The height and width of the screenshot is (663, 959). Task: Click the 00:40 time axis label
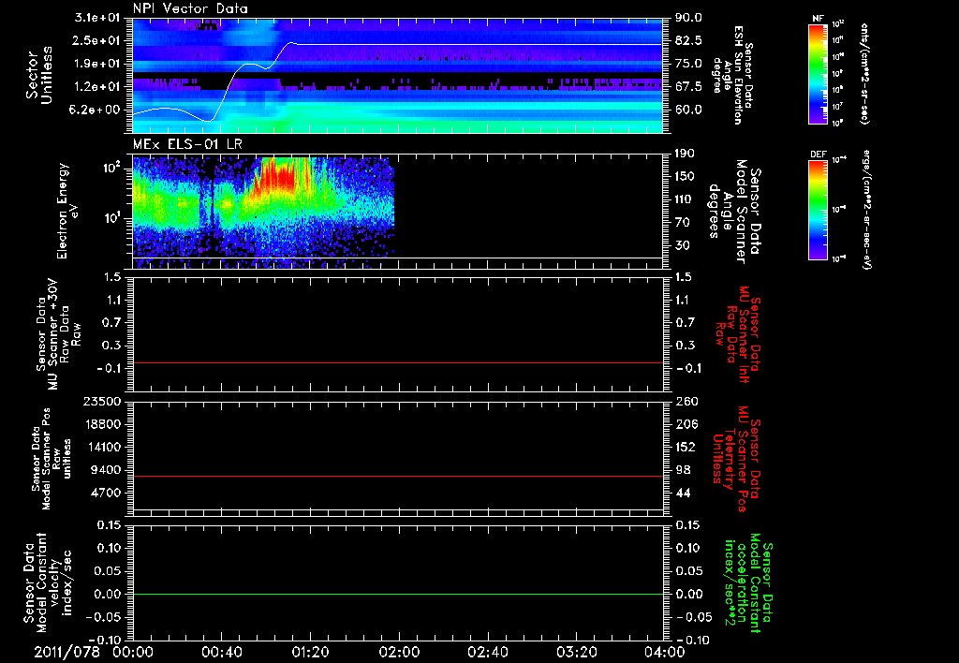tap(221, 652)
